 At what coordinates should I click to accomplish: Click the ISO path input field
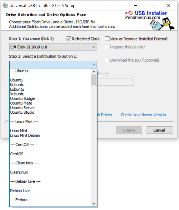click(x=115, y=82)
